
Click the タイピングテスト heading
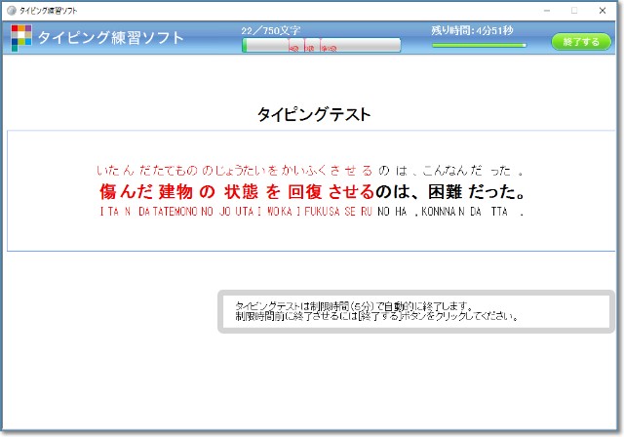click(313, 114)
